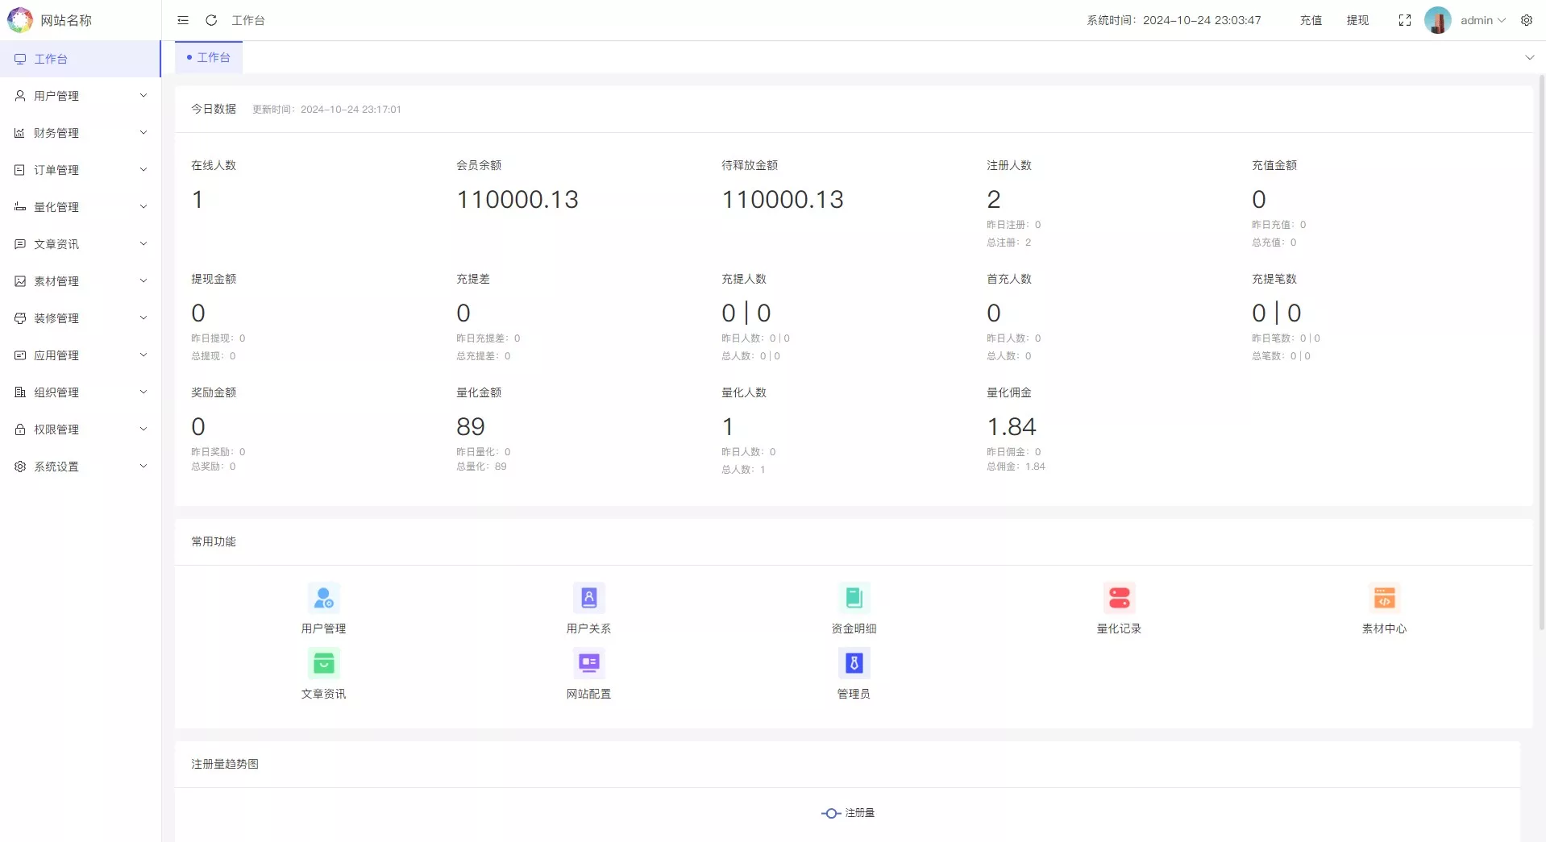This screenshot has width=1546, height=842.
Task: Open the 素材管理 sidebar icon
Action: coord(20,280)
